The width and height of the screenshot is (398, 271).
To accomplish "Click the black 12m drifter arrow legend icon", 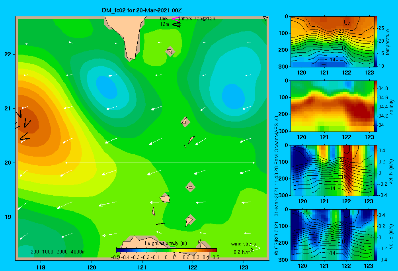I will point(176,24).
